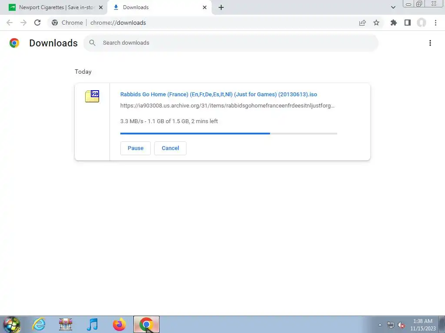Toggle the Chrome side panel icon
The height and width of the screenshot is (333, 445).
click(408, 23)
